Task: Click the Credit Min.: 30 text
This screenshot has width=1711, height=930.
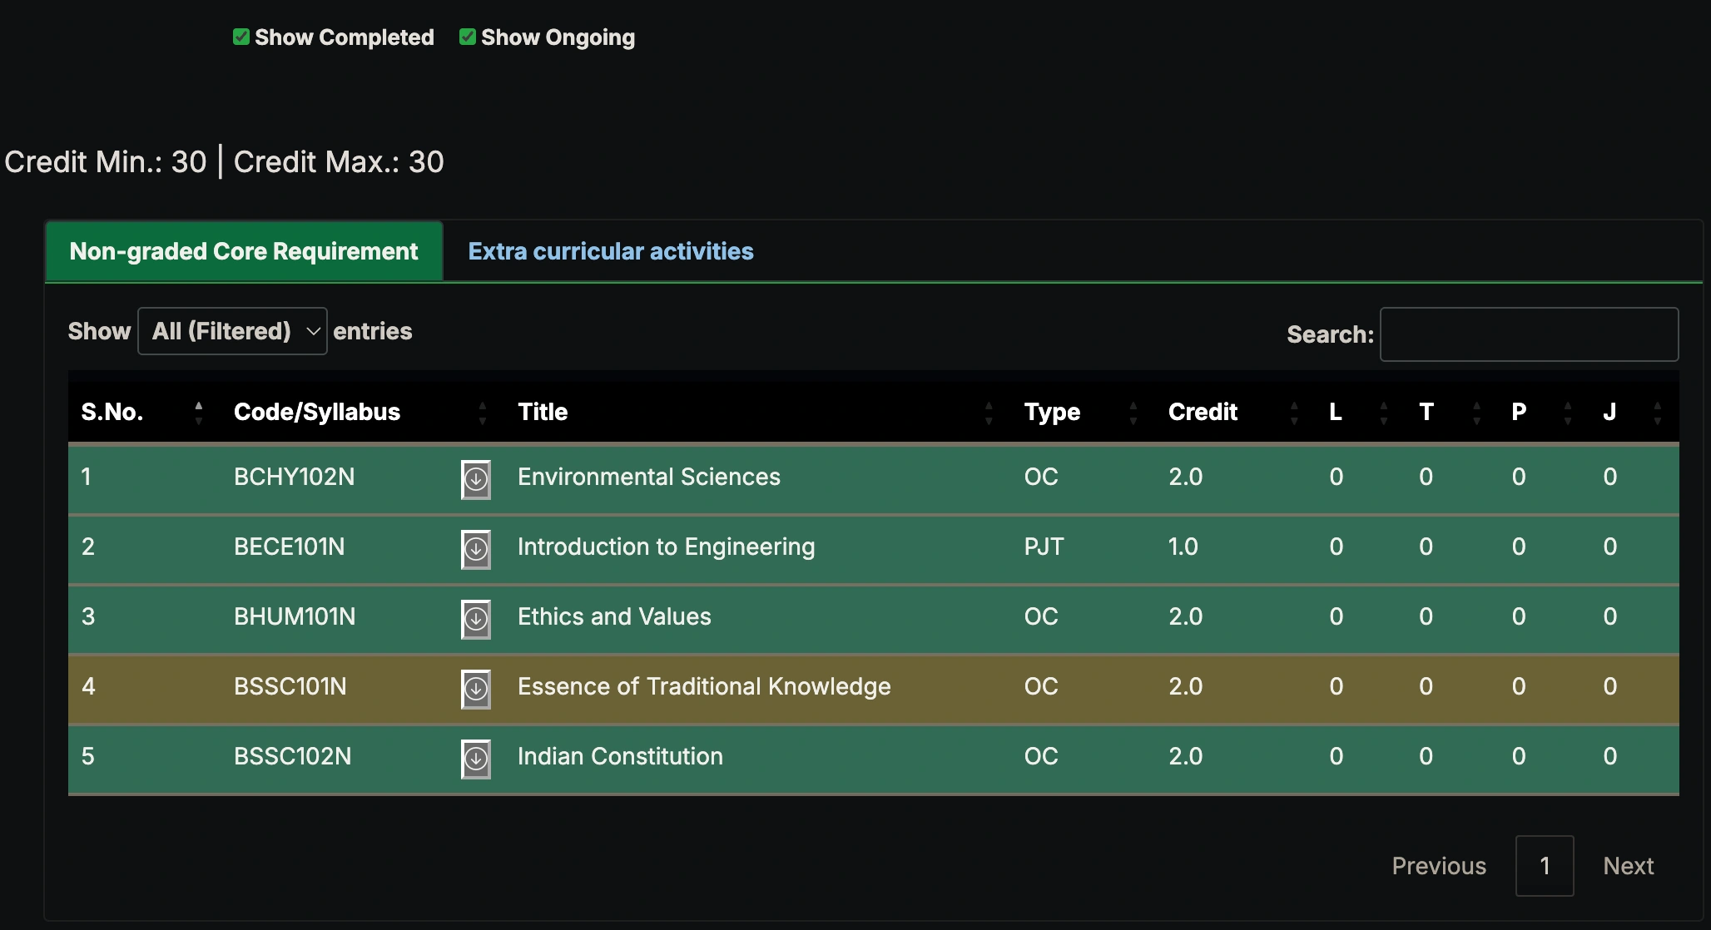Action: tap(106, 161)
